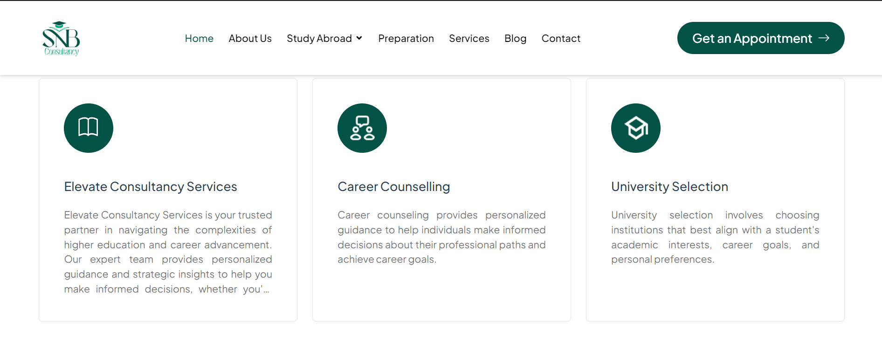882x348 pixels.
Task: Select the University Selection heading
Action: point(669,187)
